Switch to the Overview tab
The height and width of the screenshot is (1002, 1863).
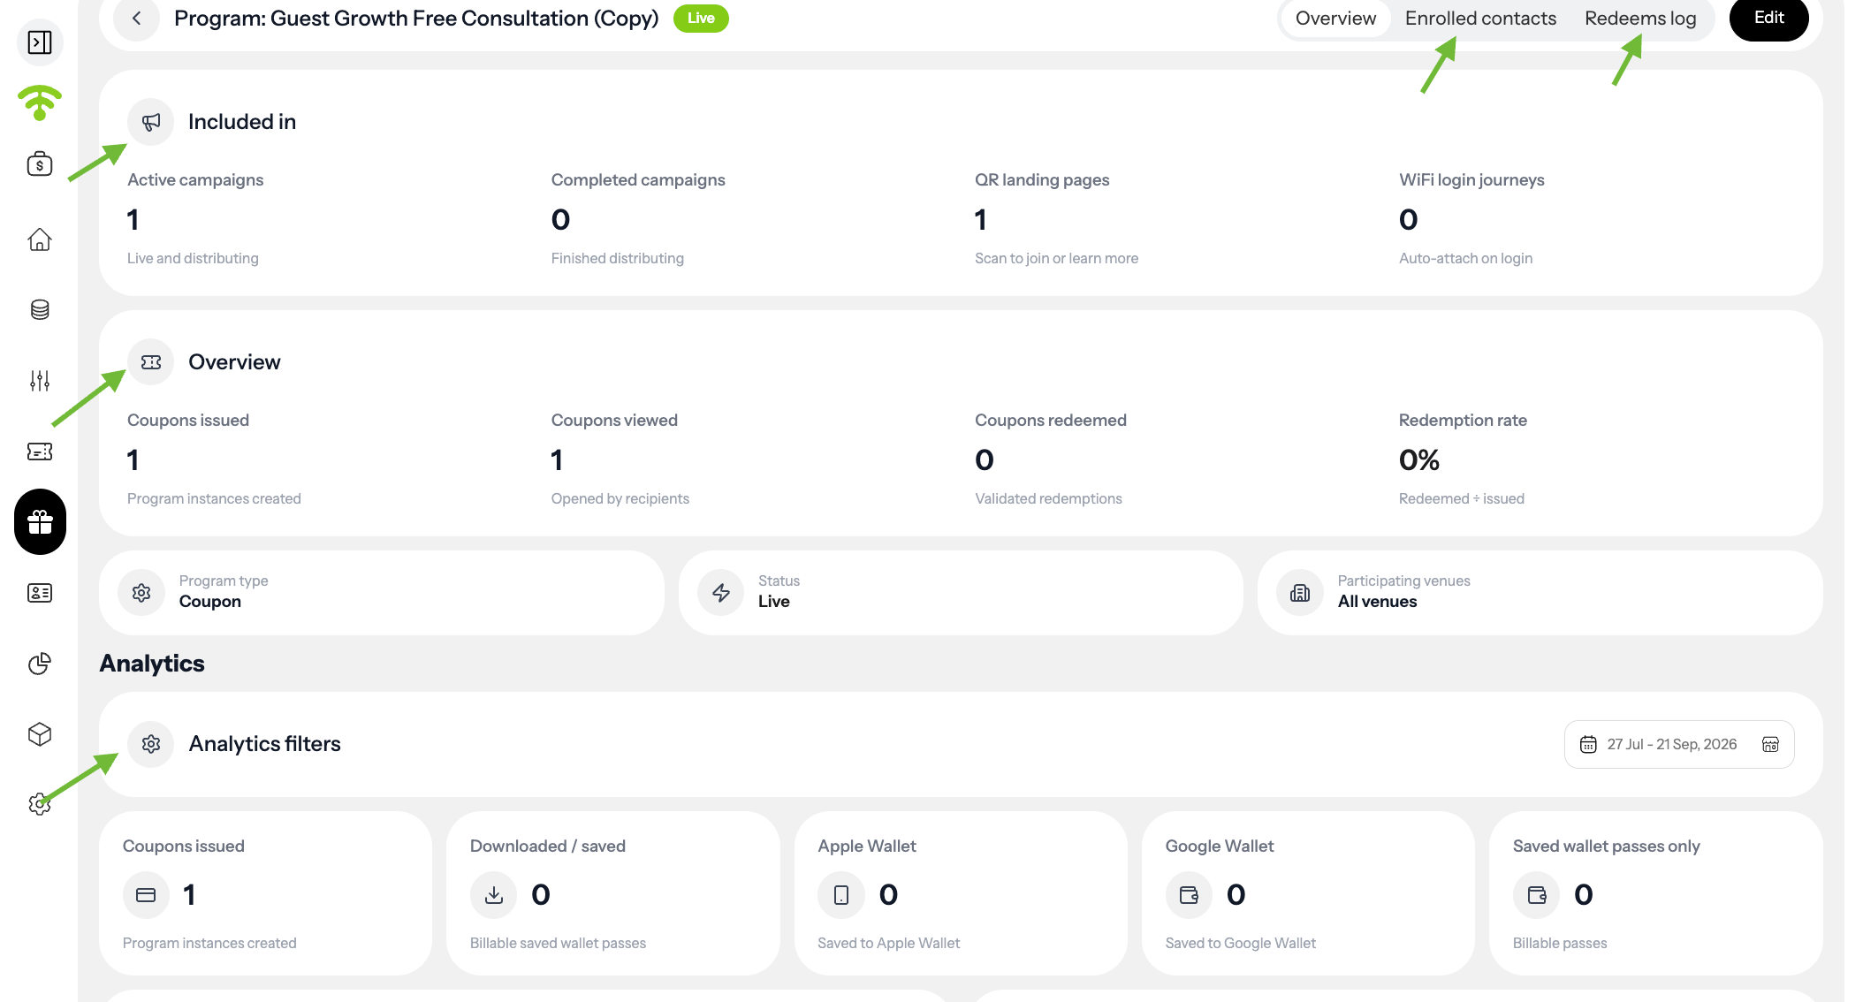pyautogui.click(x=1335, y=19)
